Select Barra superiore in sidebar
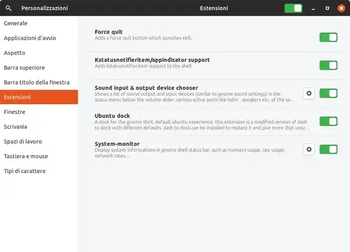This screenshot has width=350, height=252. click(39, 68)
